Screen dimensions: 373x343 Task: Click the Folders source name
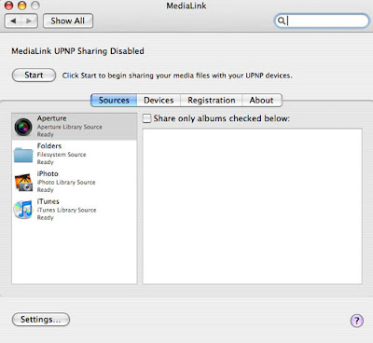[49, 146]
